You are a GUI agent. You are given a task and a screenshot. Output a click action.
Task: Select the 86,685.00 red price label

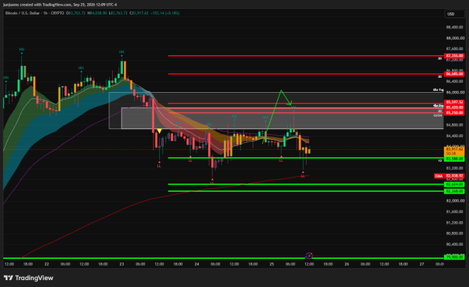[455, 74]
